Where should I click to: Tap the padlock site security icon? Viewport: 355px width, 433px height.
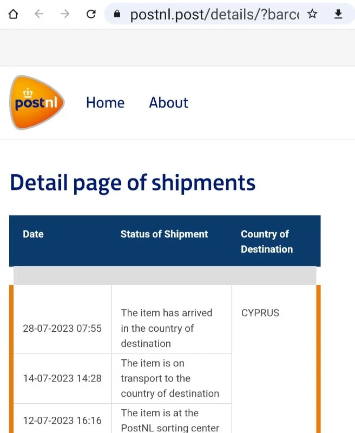tap(116, 15)
